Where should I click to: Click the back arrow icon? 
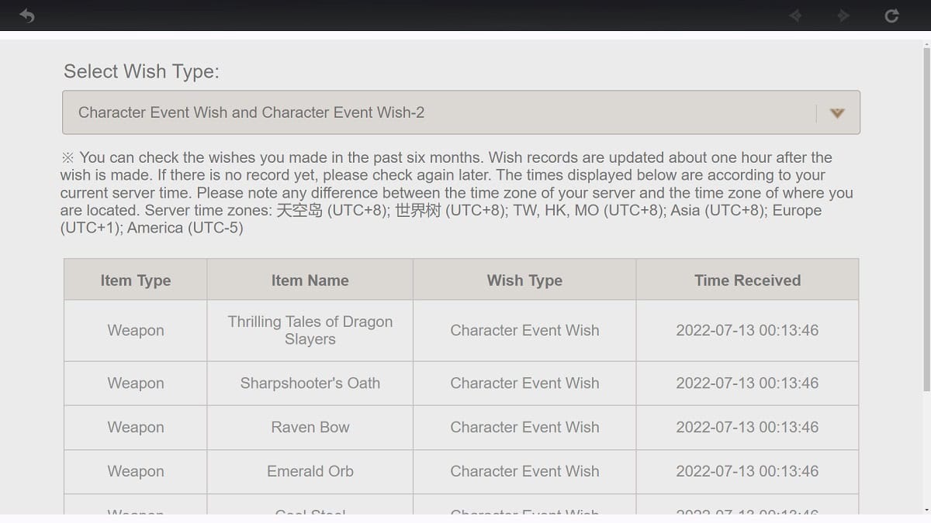tap(27, 15)
